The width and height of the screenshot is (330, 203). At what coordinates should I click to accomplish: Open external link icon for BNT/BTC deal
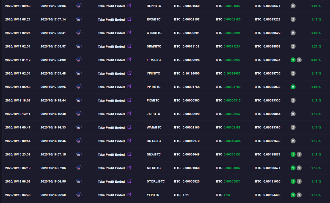click(x=130, y=140)
